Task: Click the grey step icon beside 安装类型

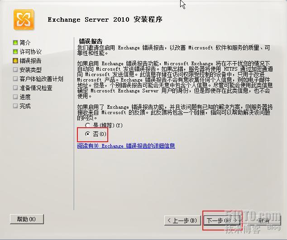Action: tap(15, 70)
